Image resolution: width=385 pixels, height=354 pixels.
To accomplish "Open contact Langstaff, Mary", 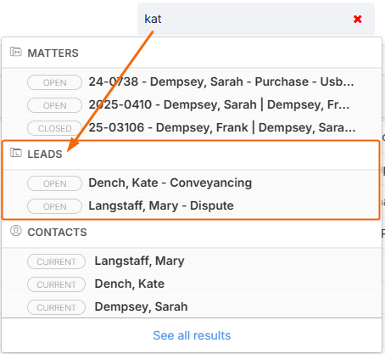I will click(192, 261).
